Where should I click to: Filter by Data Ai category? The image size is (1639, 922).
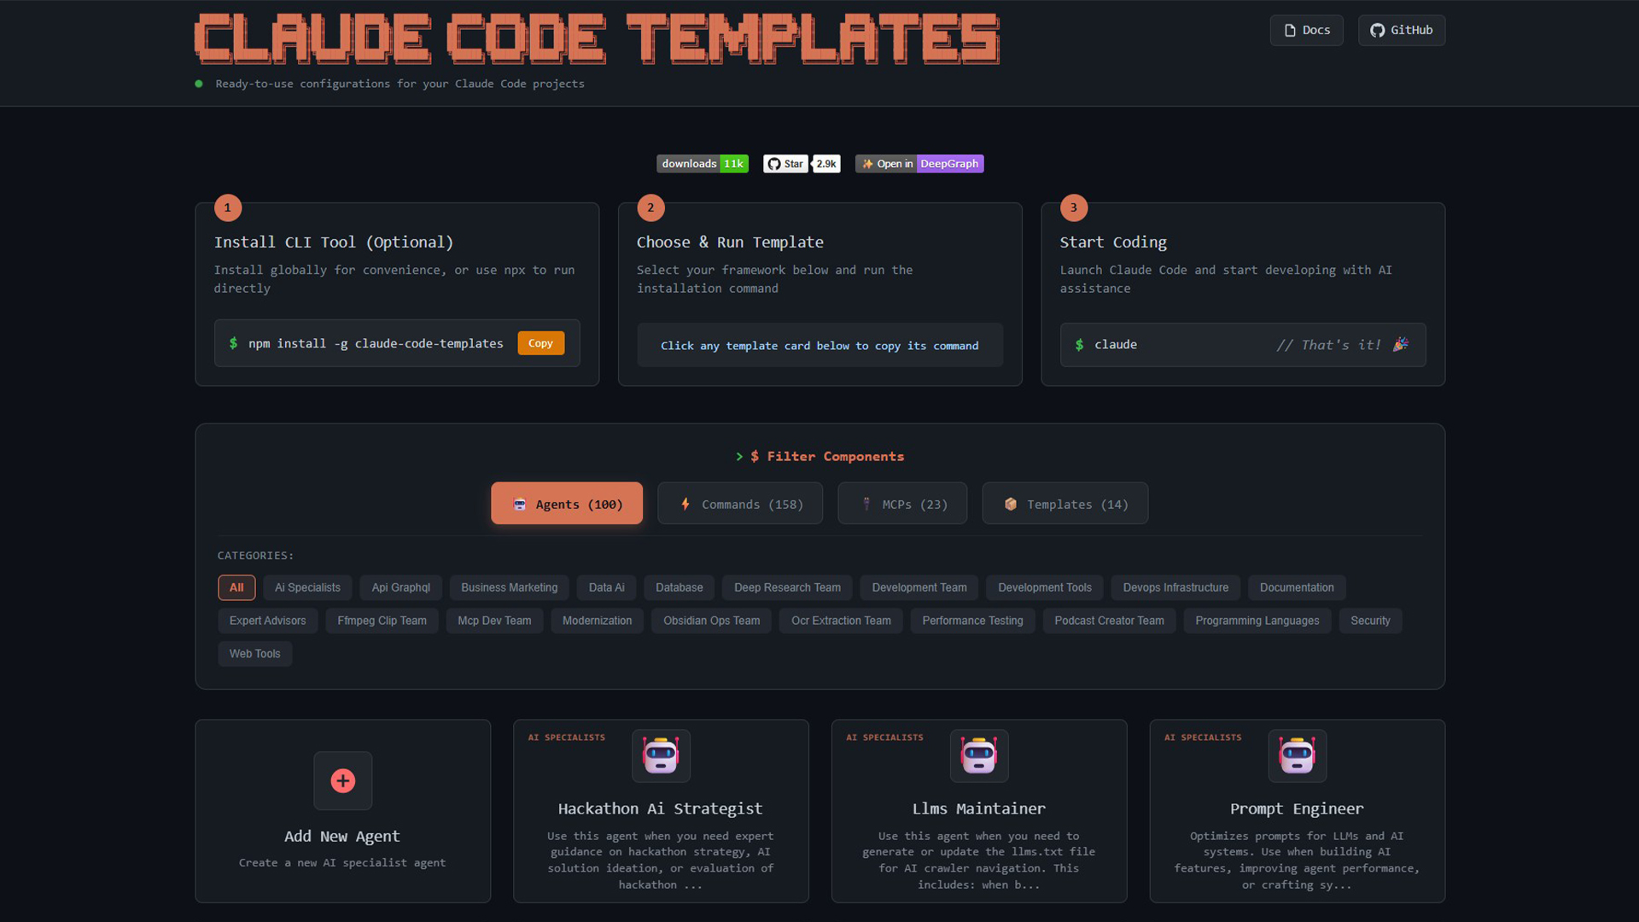pos(606,587)
